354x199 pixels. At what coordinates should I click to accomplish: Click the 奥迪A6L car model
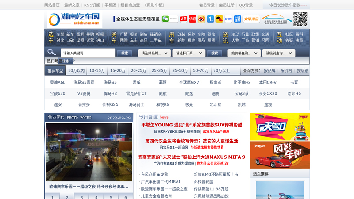pyautogui.click(x=58, y=82)
